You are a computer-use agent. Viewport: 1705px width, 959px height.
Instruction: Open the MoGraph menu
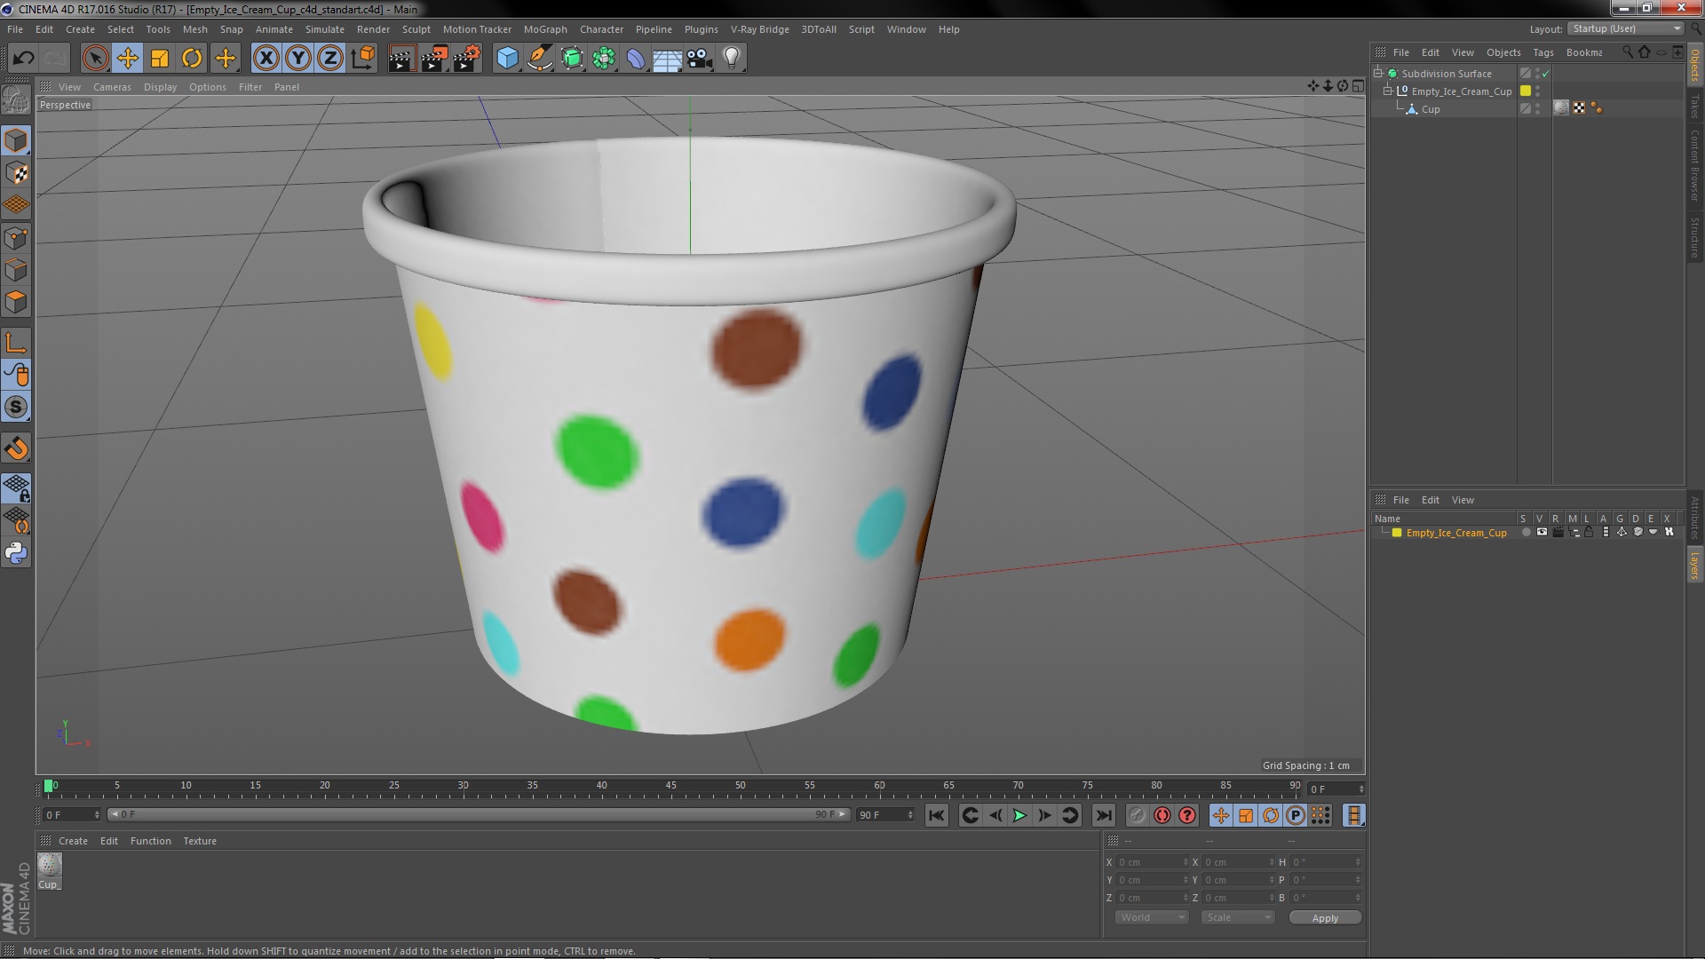pos(545,29)
